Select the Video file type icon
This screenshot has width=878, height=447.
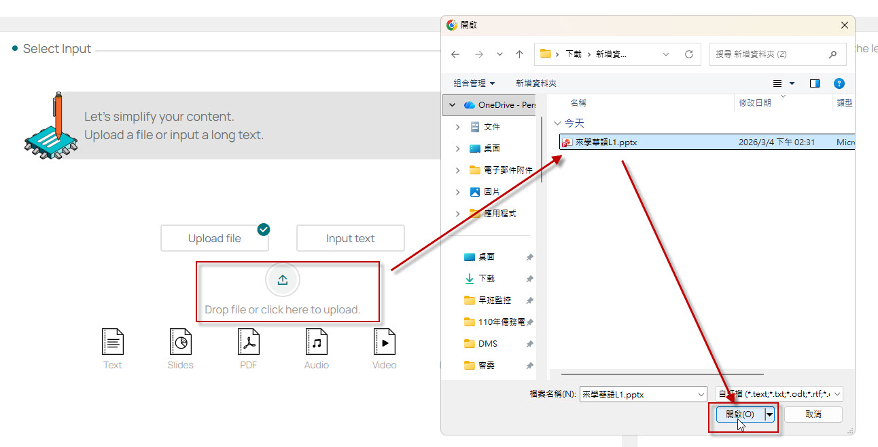[385, 343]
